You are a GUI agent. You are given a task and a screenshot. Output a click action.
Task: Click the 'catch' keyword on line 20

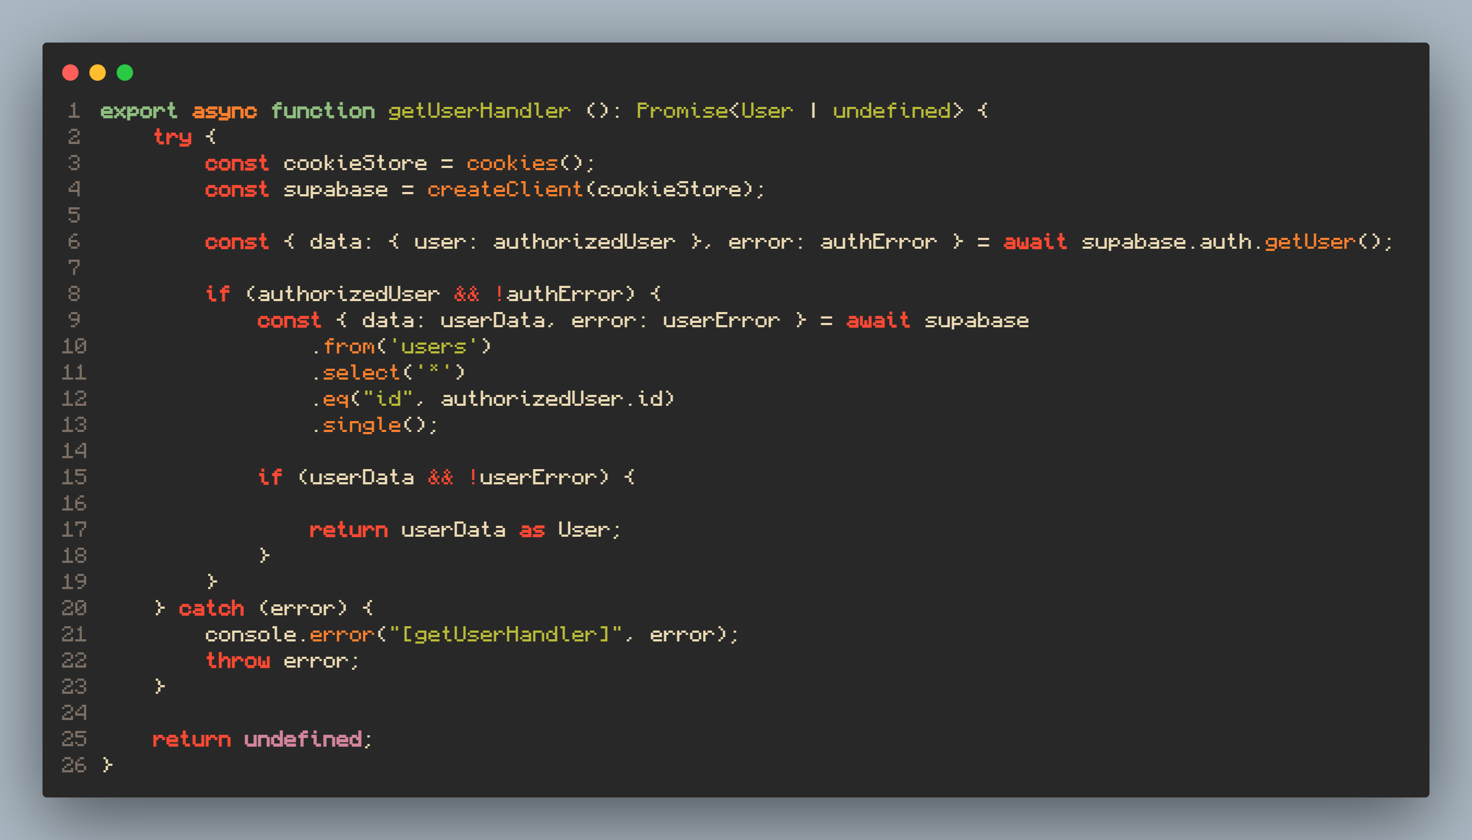[211, 608]
